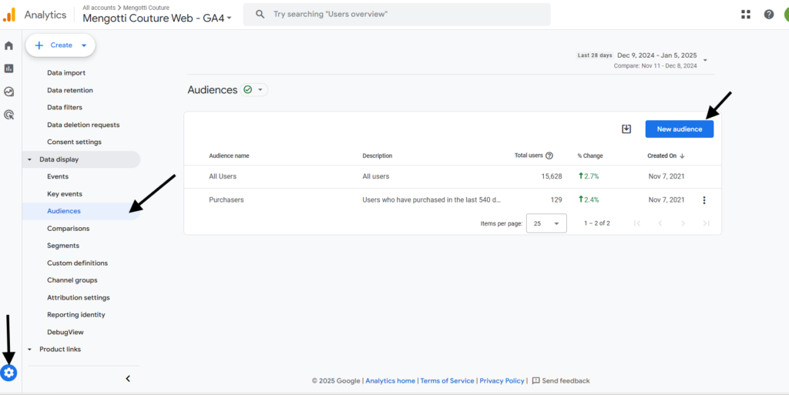Expand the date range selector arrow
The image size is (789, 395).
(x=705, y=60)
